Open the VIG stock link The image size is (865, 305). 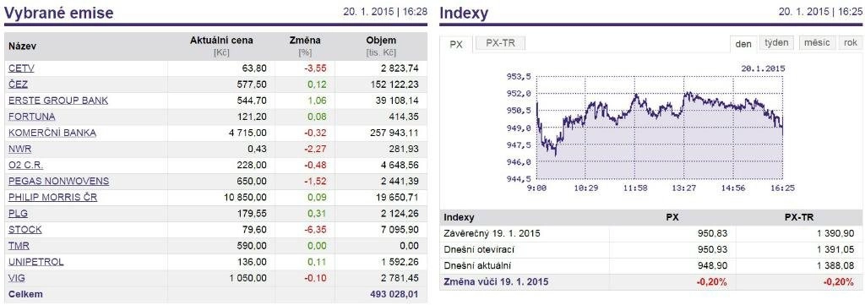tap(17, 278)
